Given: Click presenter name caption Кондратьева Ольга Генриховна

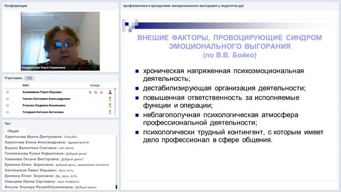Looking at the screenshot, I should (44, 68).
